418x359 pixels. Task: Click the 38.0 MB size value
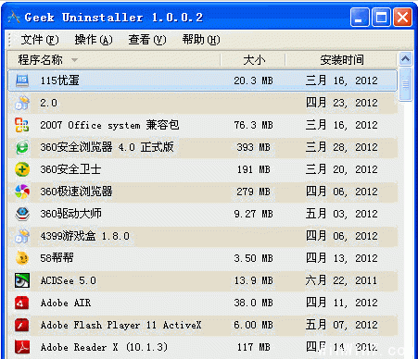pos(253,303)
